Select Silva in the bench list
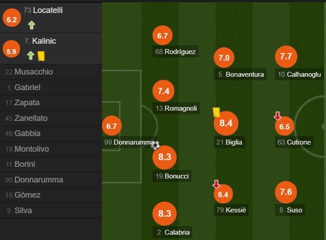This screenshot has width=326, height=240. [51, 210]
